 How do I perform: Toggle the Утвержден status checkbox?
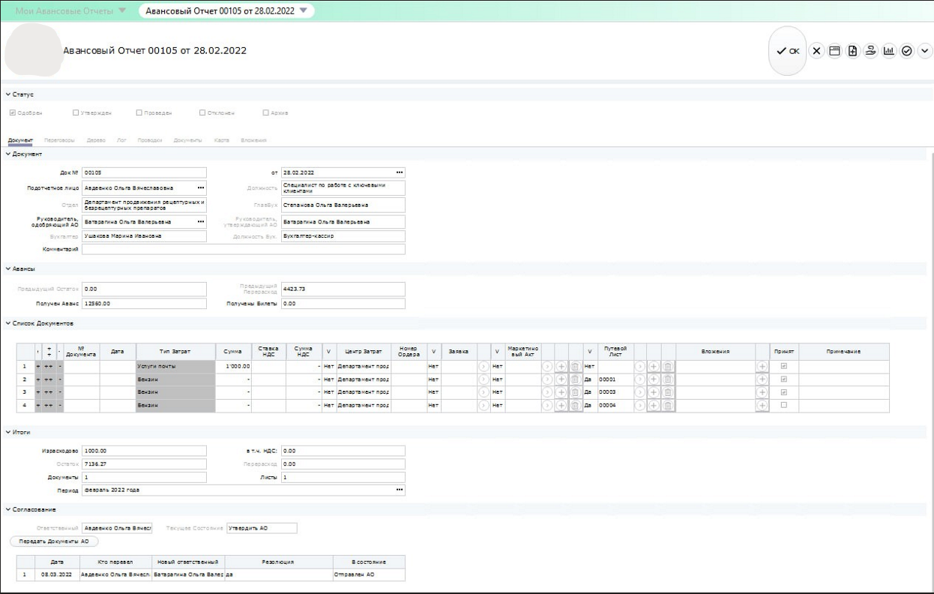tap(76, 112)
